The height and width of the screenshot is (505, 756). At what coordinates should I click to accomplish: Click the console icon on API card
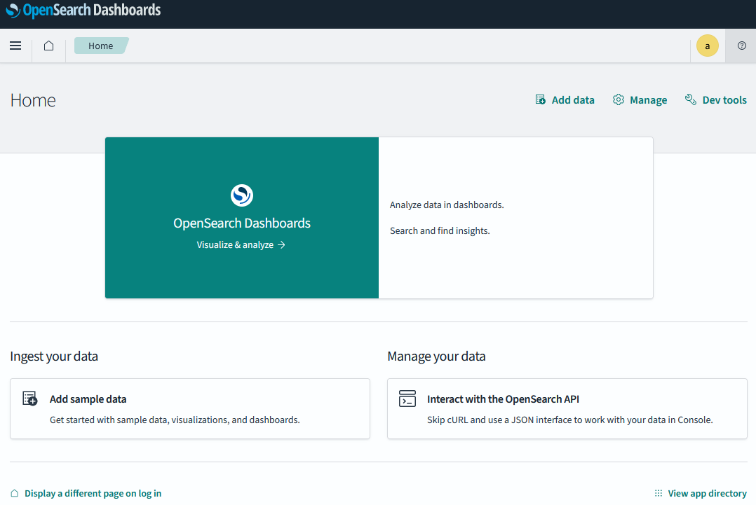pyautogui.click(x=407, y=399)
